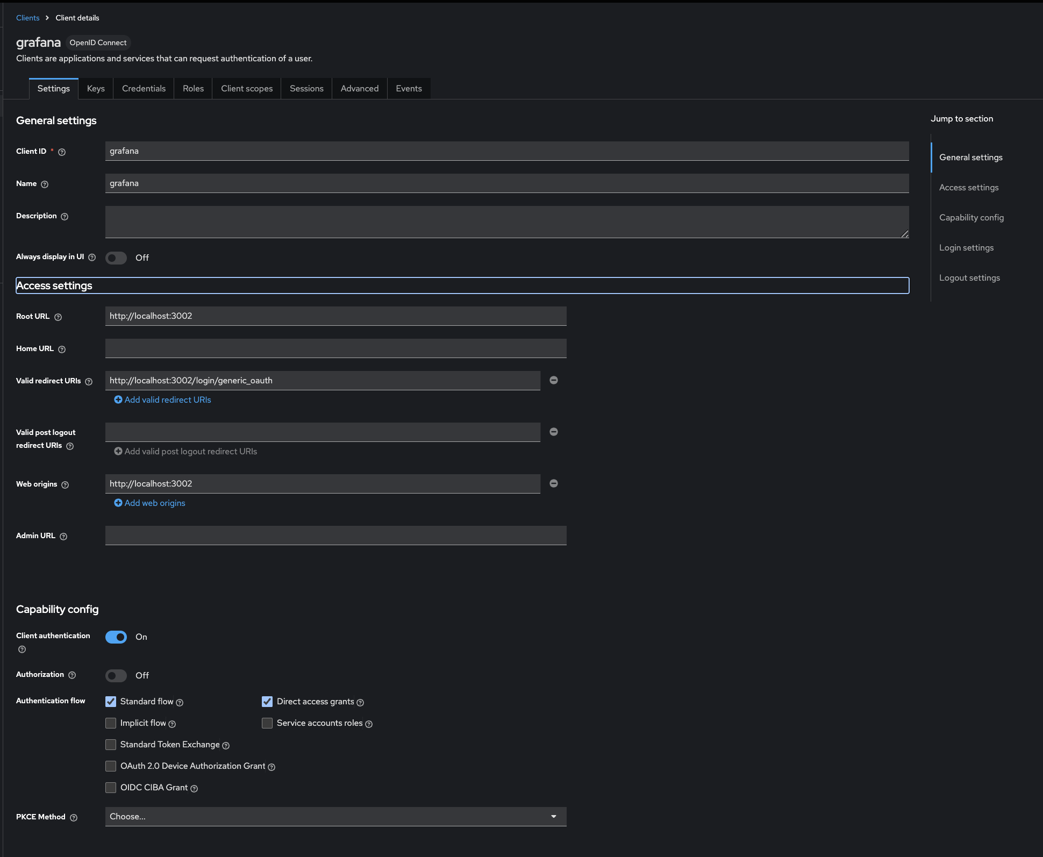The image size is (1043, 857).
Task: Click help icon beside Root URL label
Action: point(58,317)
